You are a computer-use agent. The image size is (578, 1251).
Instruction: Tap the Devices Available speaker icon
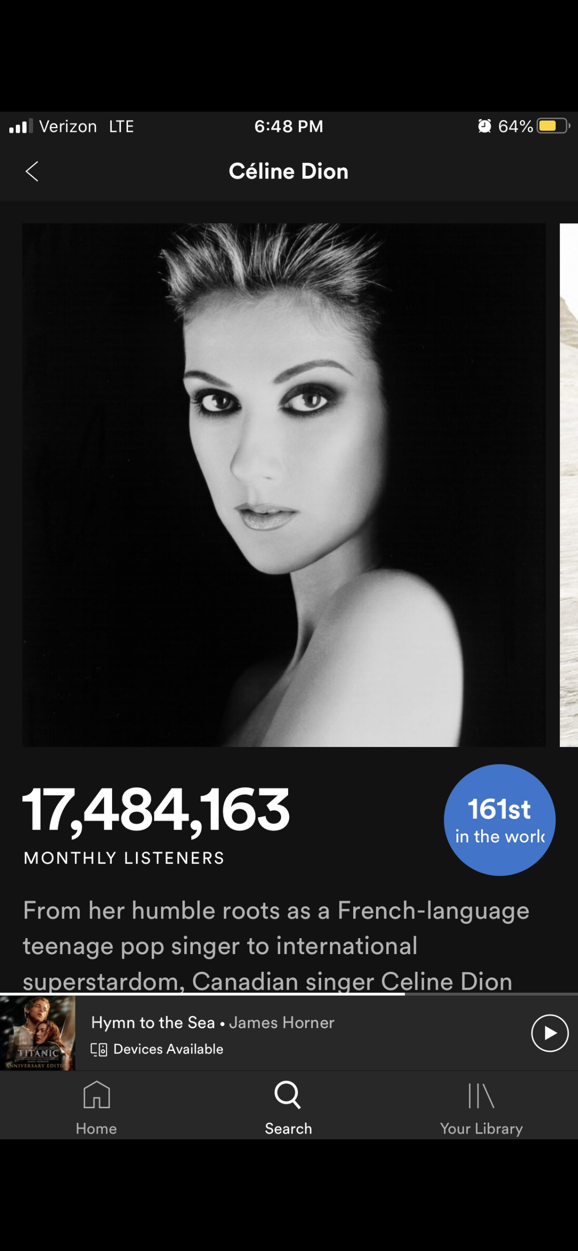tap(99, 1049)
